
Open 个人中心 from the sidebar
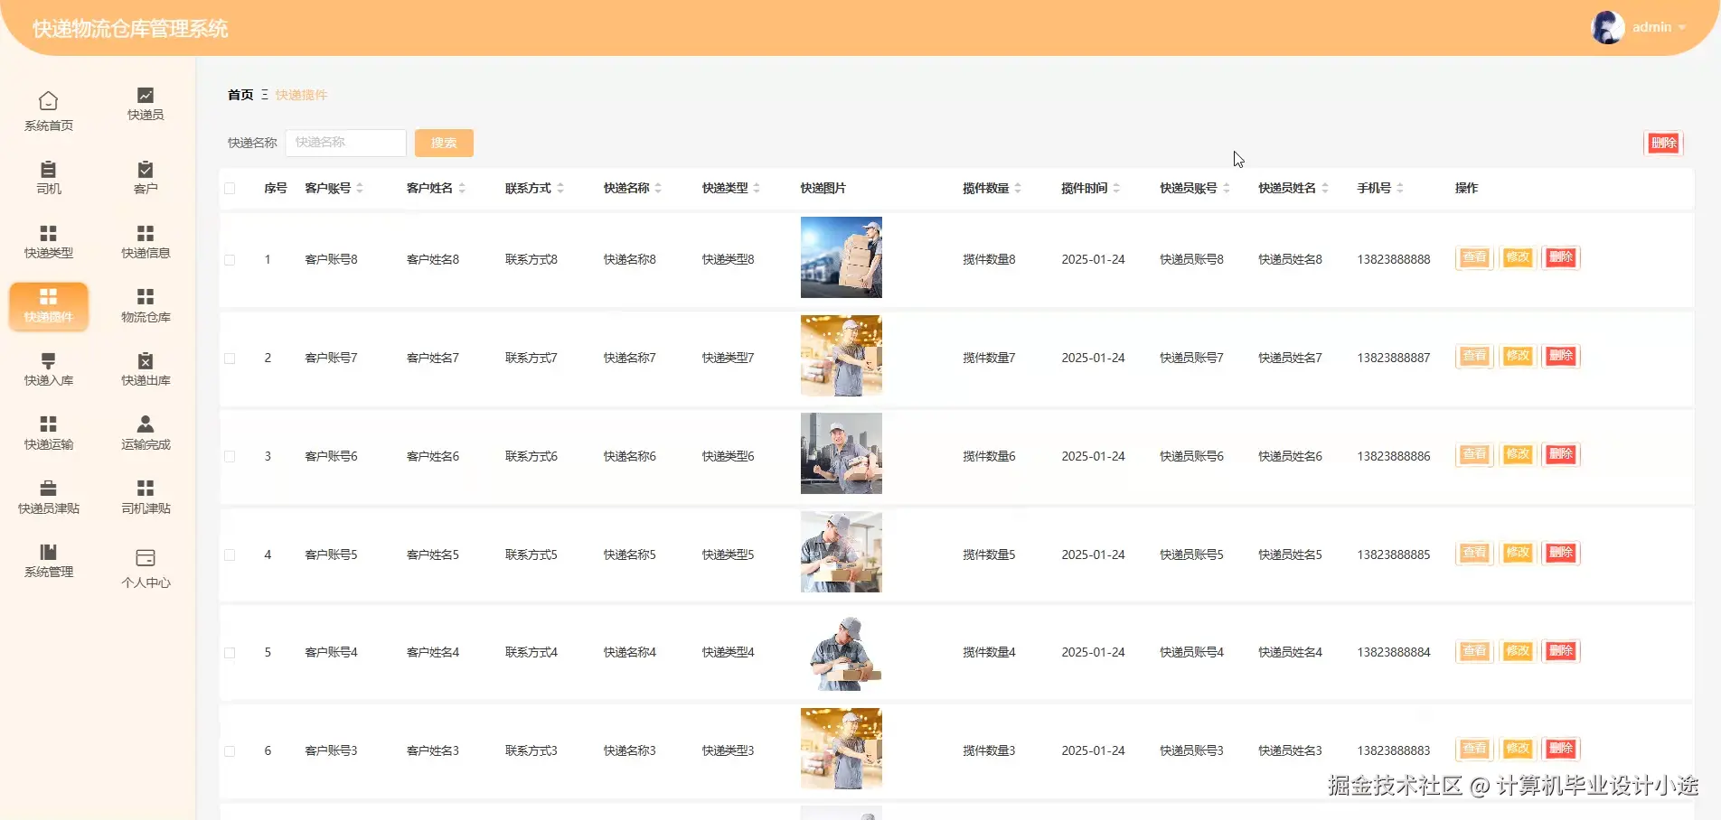tap(145, 567)
